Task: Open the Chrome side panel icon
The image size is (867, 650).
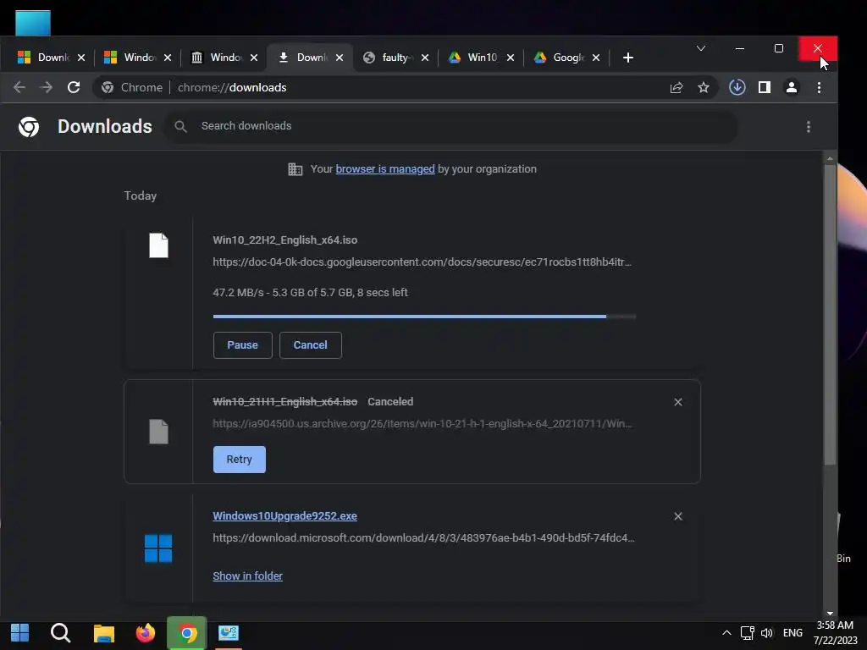Action: click(x=765, y=87)
